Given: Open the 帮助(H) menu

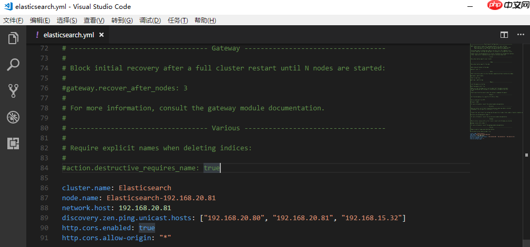Looking at the screenshot, I should pyautogui.click(x=205, y=20).
